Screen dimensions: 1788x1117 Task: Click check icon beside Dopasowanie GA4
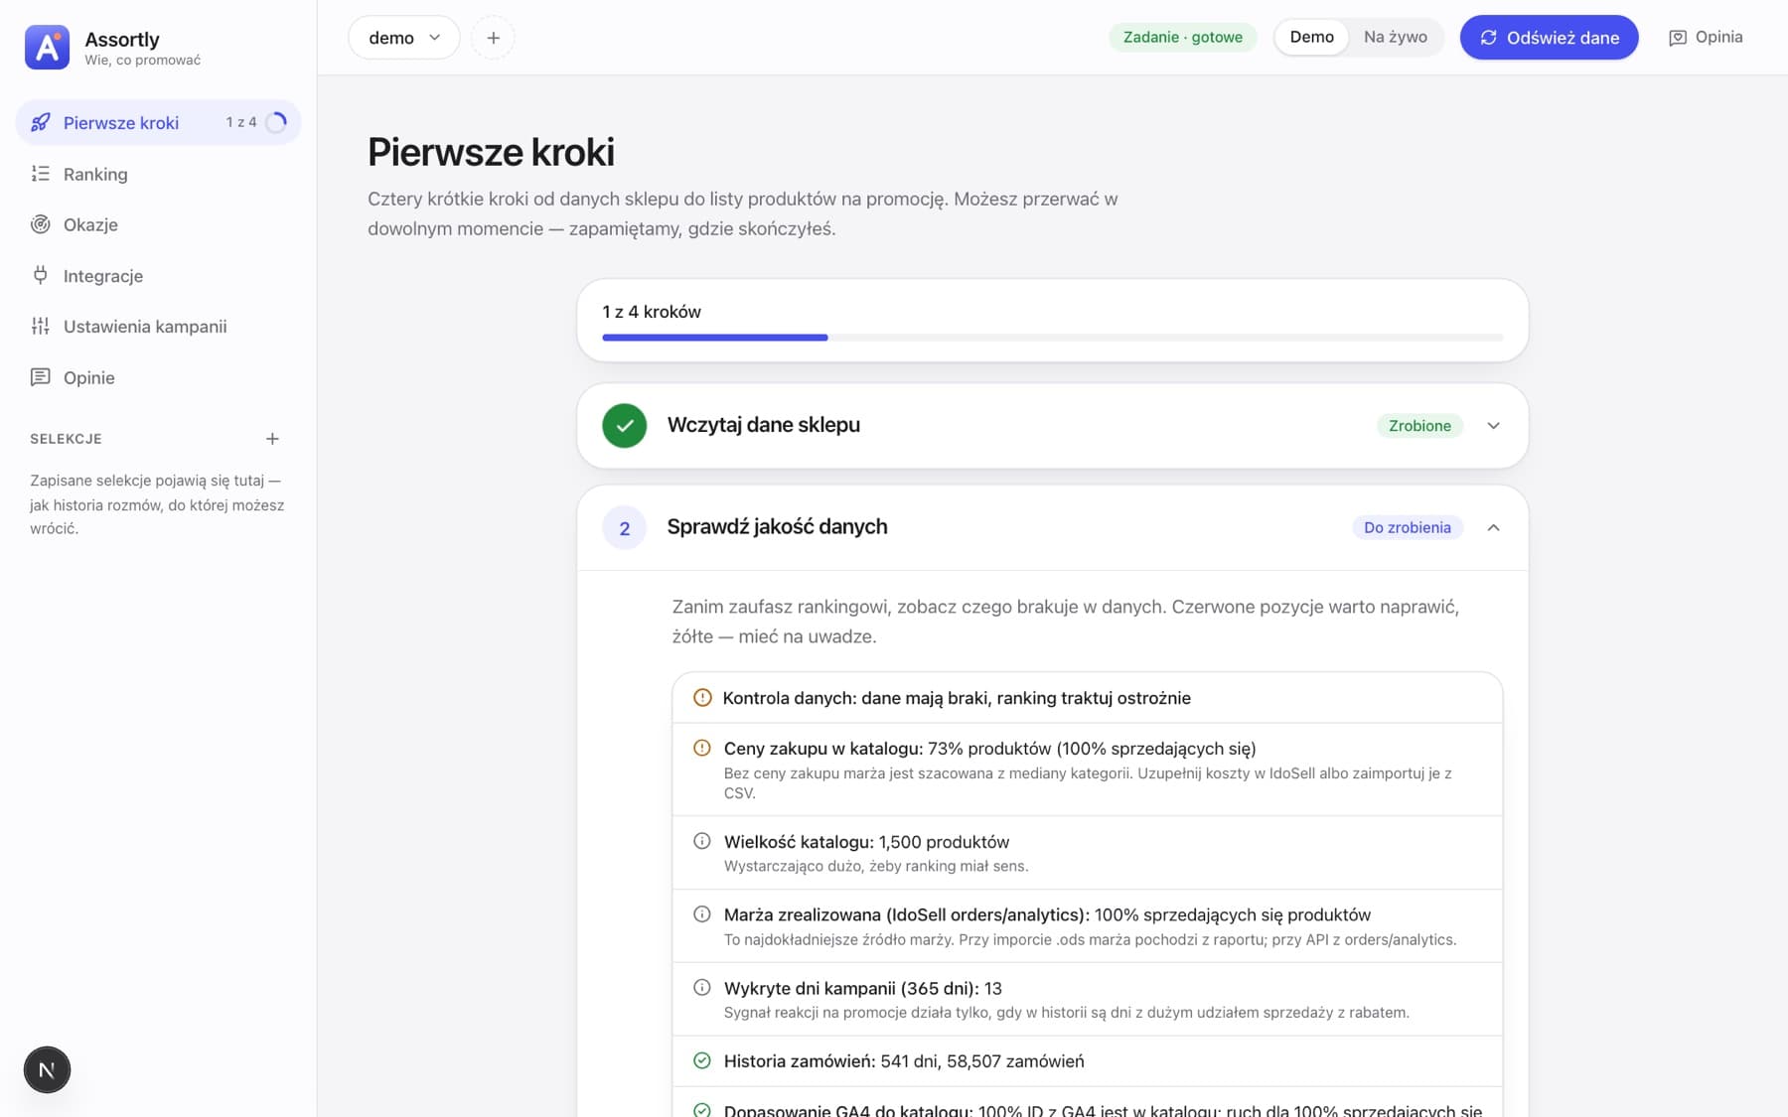click(x=702, y=1110)
